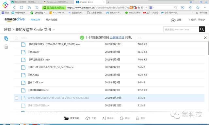
Task: Click the move icon in the bottom toolbar
Action: pyautogui.click(x=121, y=118)
